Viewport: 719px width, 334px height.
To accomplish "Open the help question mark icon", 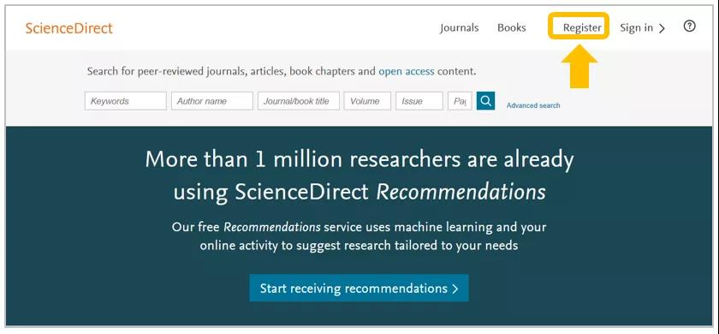I will pyautogui.click(x=689, y=27).
